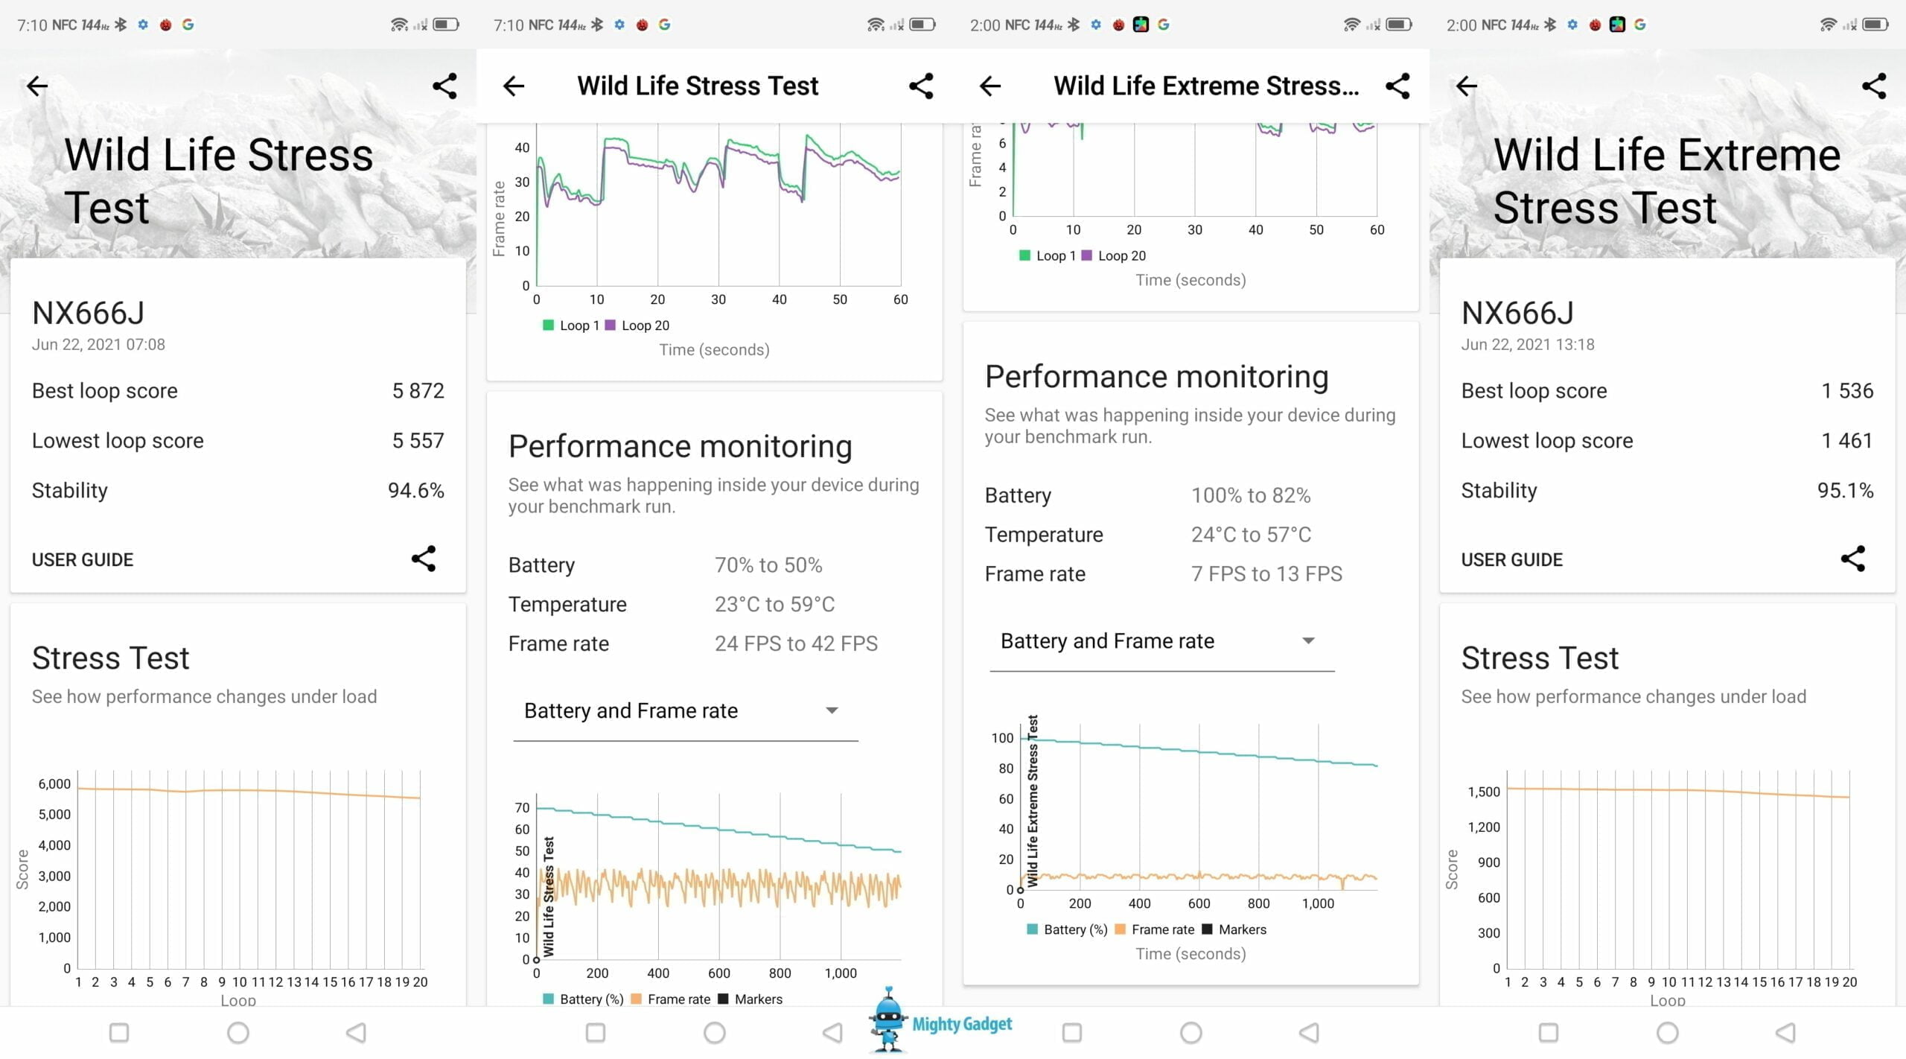Tap back arrow on Wild Life Stress Test header
The width and height of the screenshot is (1906, 1059).
tap(514, 86)
